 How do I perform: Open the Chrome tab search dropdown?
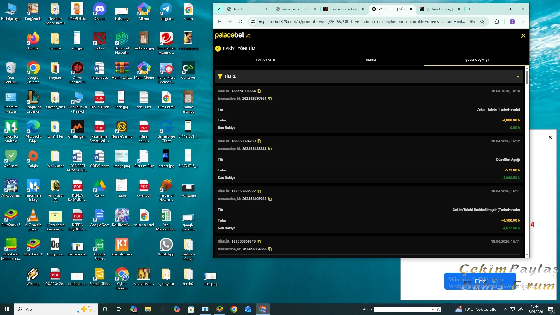click(x=219, y=9)
